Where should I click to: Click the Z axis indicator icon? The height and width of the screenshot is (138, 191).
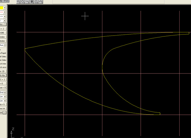[13, 129]
